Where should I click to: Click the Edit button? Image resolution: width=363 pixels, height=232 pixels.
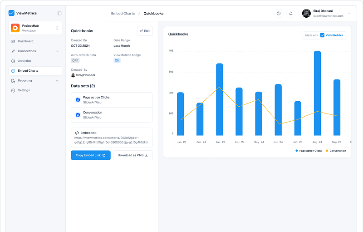[x=145, y=31]
